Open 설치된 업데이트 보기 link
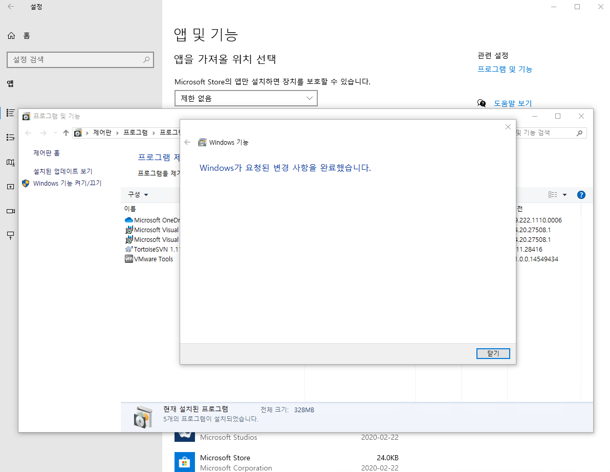This screenshot has width=610, height=472. 62,171
